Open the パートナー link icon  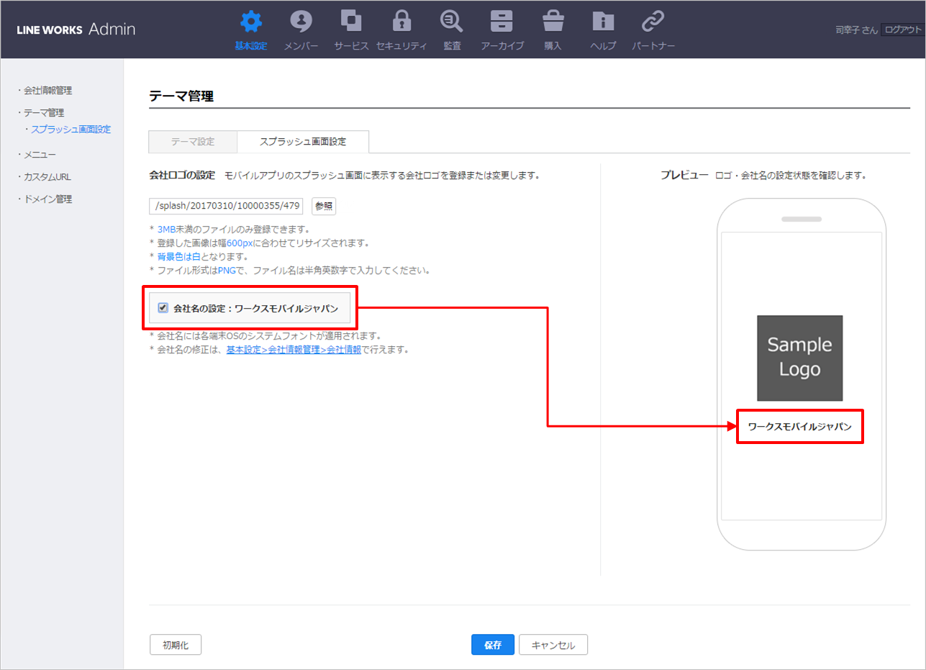pyautogui.click(x=653, y=22)
